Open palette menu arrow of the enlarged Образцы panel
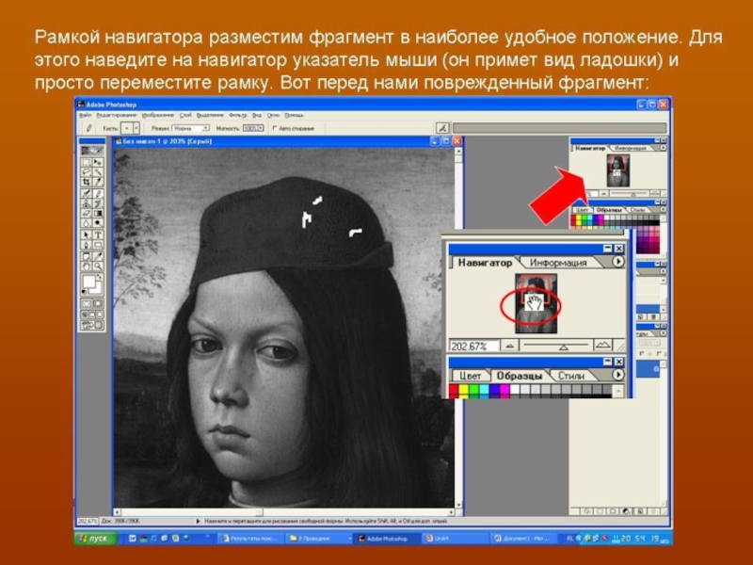The width and height of the screenshot is (753, 565). click(x=617, y=374)
